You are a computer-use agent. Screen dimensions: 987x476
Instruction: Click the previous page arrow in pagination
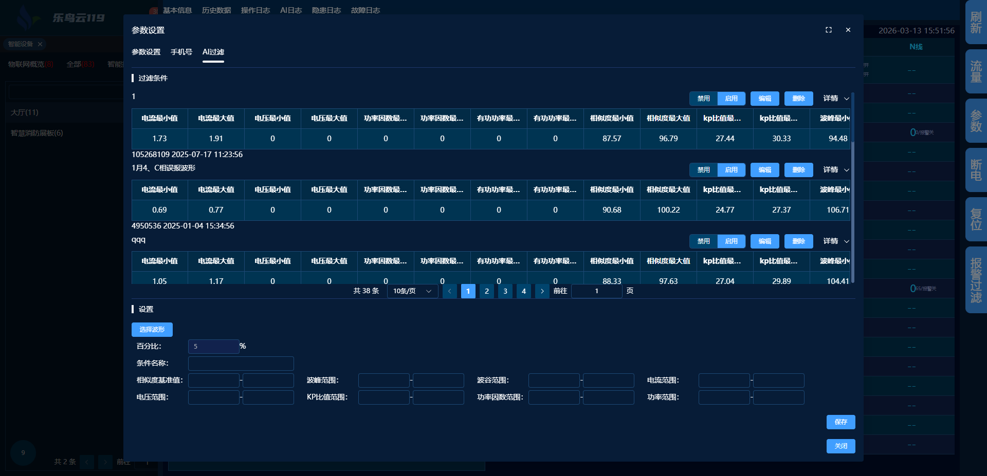(449, 291)
